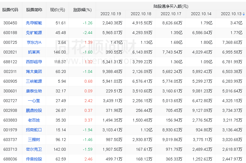Select stock code 603883
The image size is (246, 163).
tap(10, 120)
